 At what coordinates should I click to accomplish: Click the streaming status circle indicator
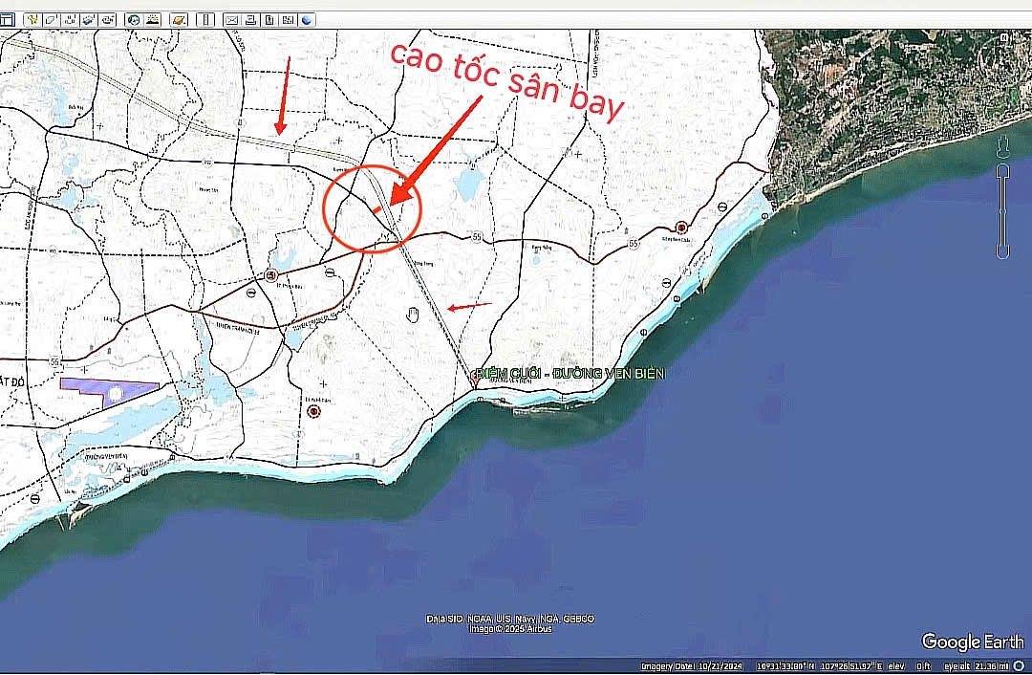point(1019,666)
